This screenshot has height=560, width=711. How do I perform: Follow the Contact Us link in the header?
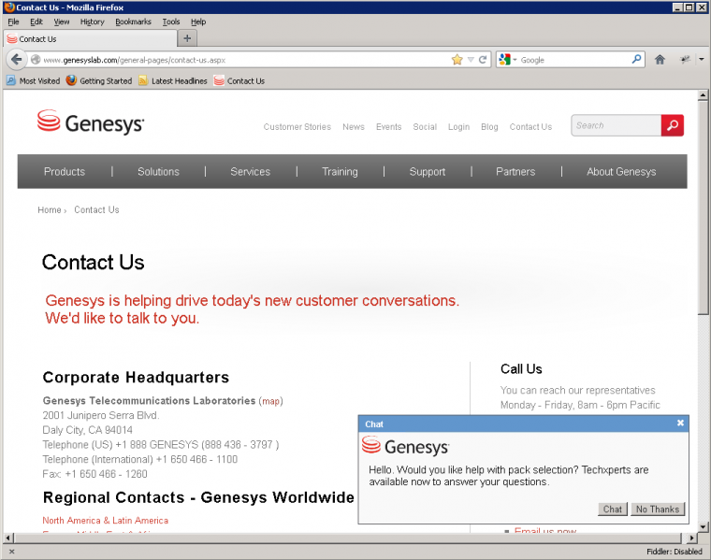530,127
